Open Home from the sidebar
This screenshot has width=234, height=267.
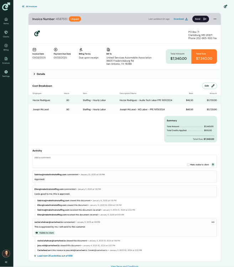tap(6, 20)
